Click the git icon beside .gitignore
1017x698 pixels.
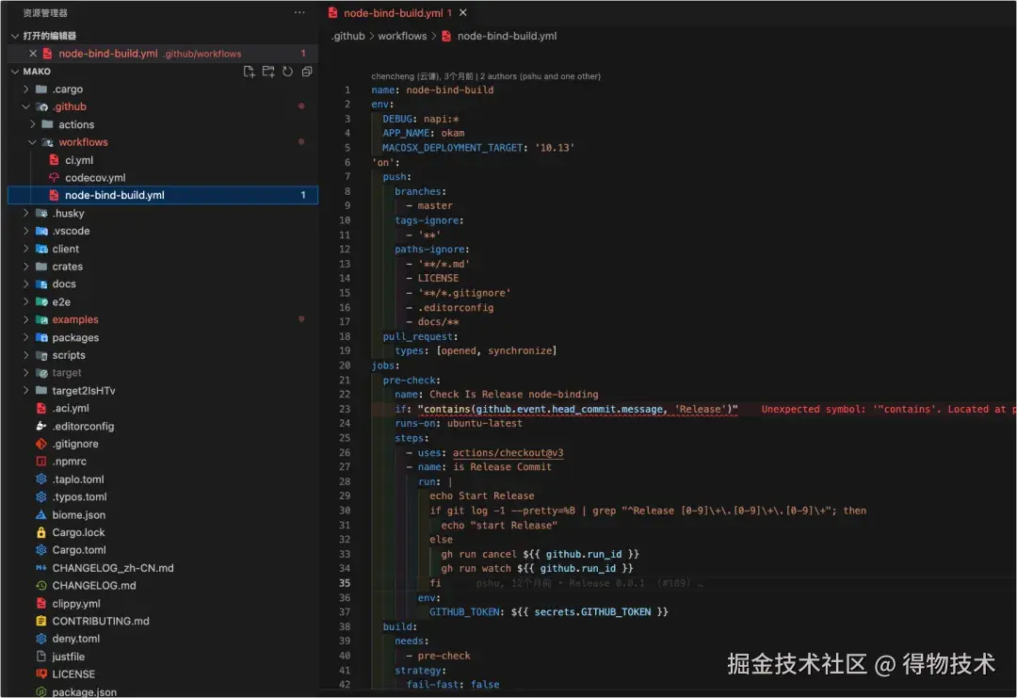pyautogui.click(x=40, y=444)
